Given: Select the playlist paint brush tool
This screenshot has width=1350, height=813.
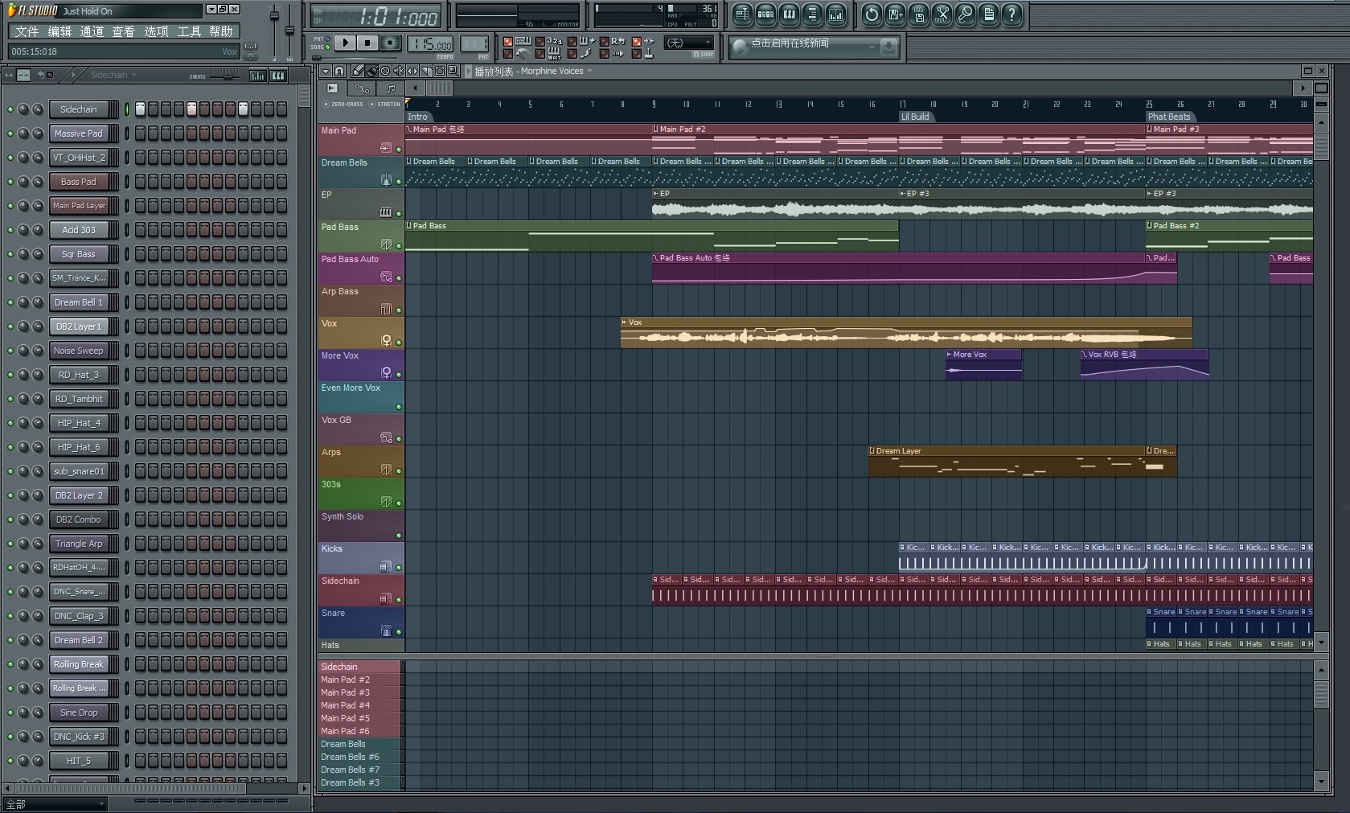Looking at the screenshot, I should 371,71.
